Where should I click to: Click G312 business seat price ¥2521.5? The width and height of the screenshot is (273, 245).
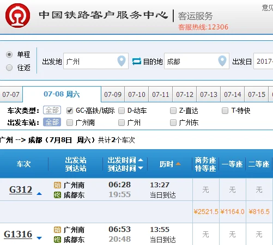pos(206,212)
